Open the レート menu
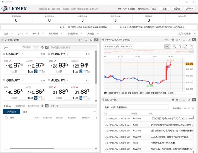Screen dimensions: 198x153 (22, 34)
